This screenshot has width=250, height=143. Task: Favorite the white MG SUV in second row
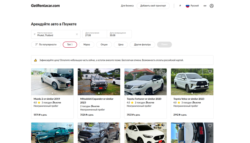click(163, 126)
